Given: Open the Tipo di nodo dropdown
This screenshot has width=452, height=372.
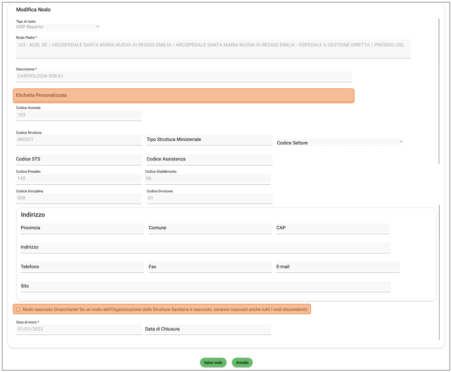Looking at the screenshot, I should click(x=57, y=27).
